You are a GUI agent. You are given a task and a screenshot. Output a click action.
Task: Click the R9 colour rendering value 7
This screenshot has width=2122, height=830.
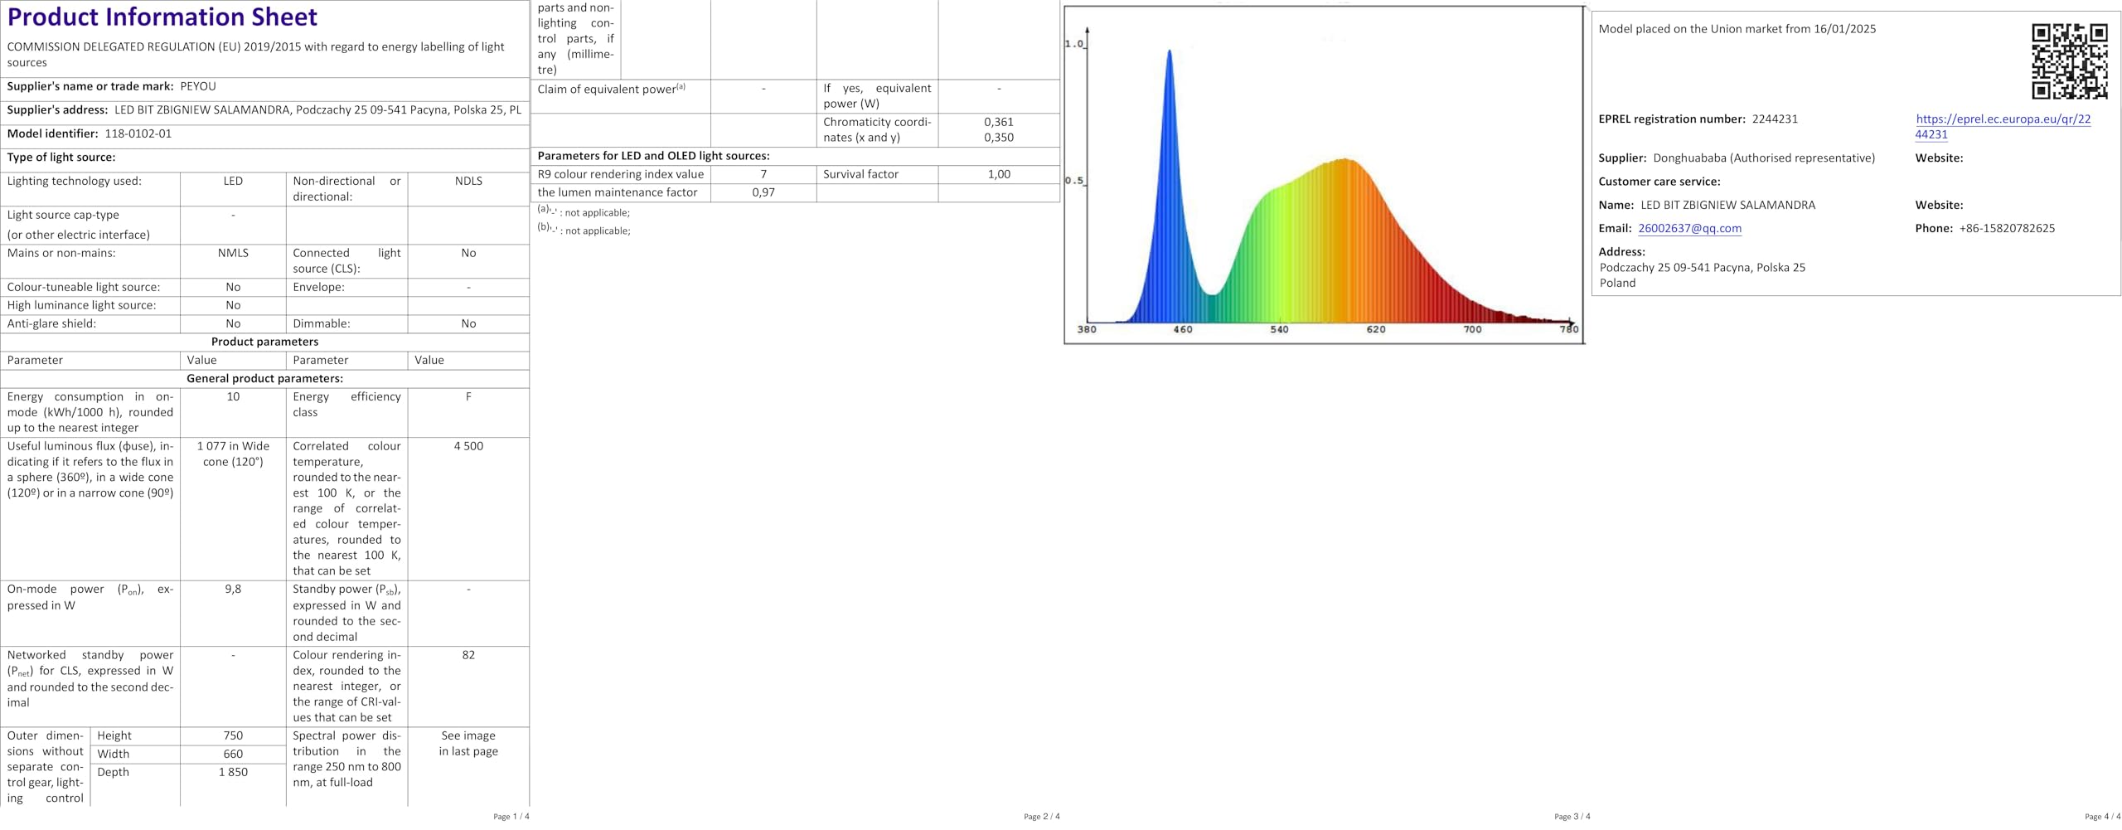click(x=763, y=174)
